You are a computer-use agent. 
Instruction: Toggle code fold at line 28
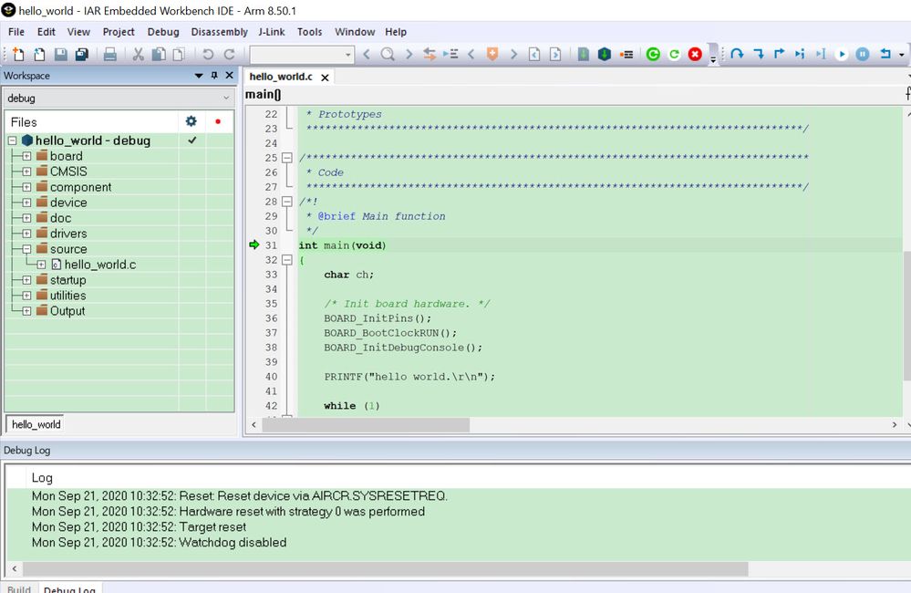286,202
